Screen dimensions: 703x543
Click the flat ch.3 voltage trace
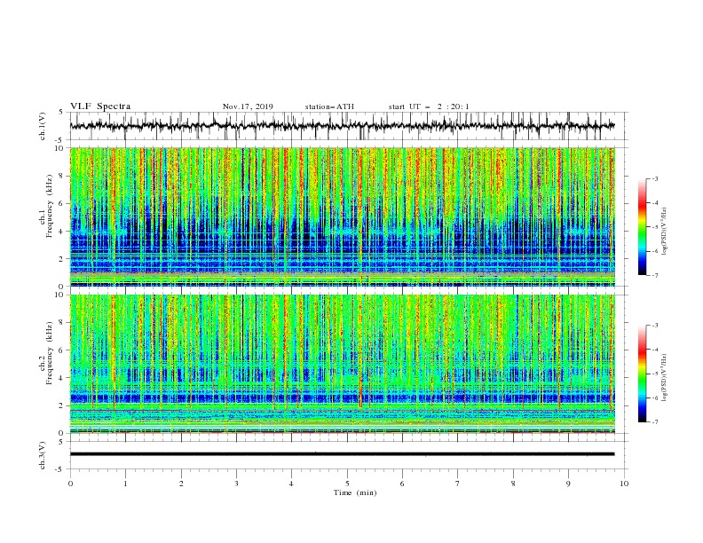tap(342, 454)
